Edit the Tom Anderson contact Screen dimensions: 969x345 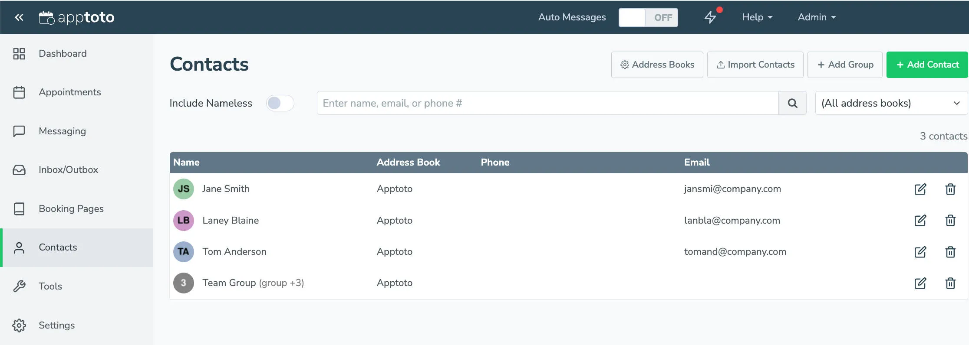920,252
